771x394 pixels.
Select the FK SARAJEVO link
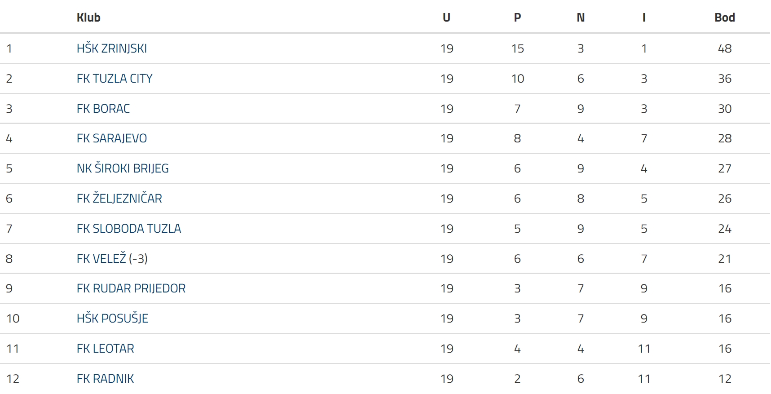click(x=112, y=138)
